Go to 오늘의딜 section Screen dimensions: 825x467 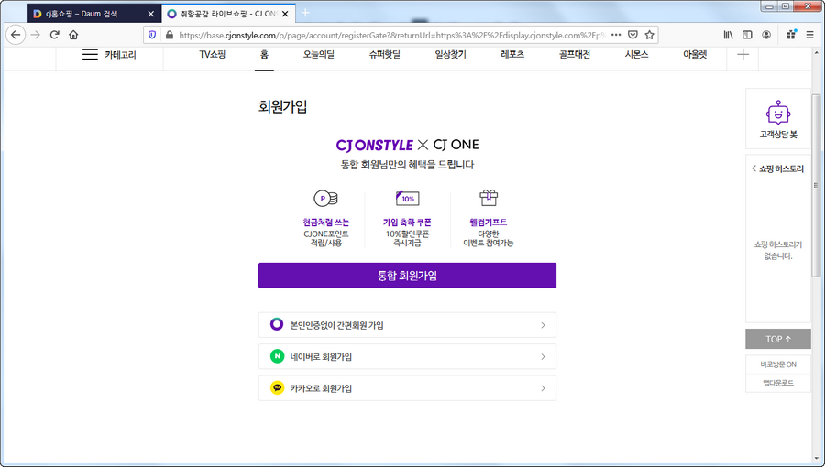coord(319,54)
